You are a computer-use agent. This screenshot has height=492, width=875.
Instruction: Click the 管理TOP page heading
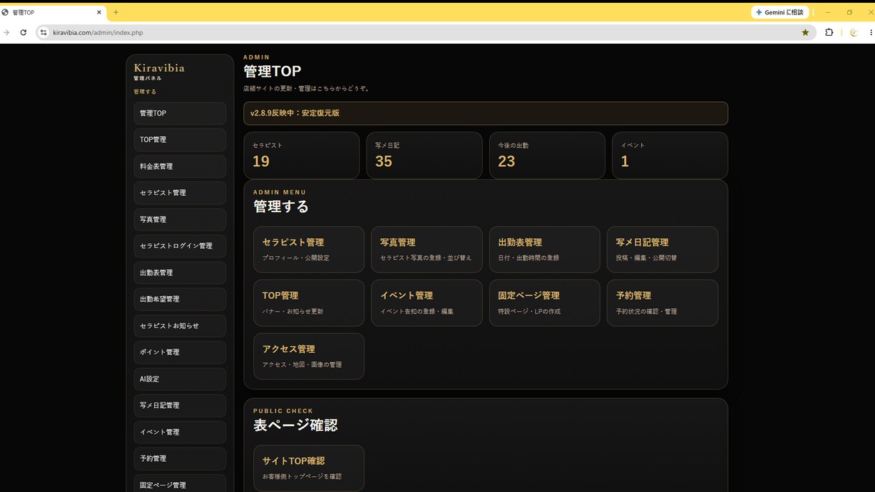(x=272, y=72)
